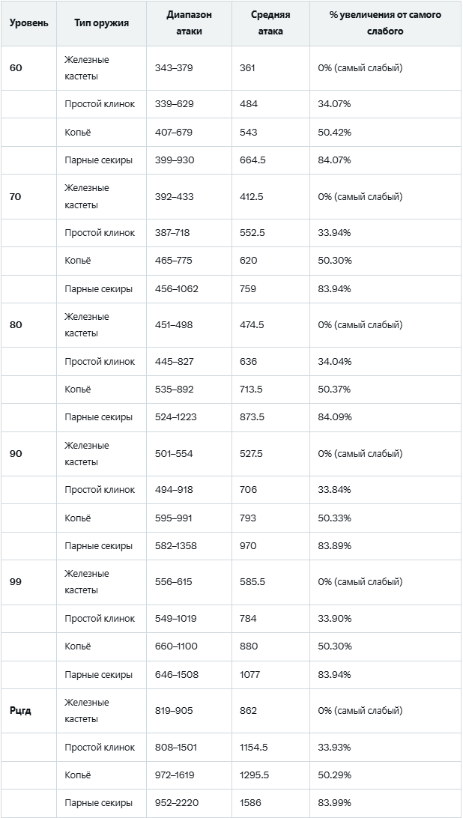463x818 pixels.
Task: Click the "Уровень" column header
Action: click(29, 23)
